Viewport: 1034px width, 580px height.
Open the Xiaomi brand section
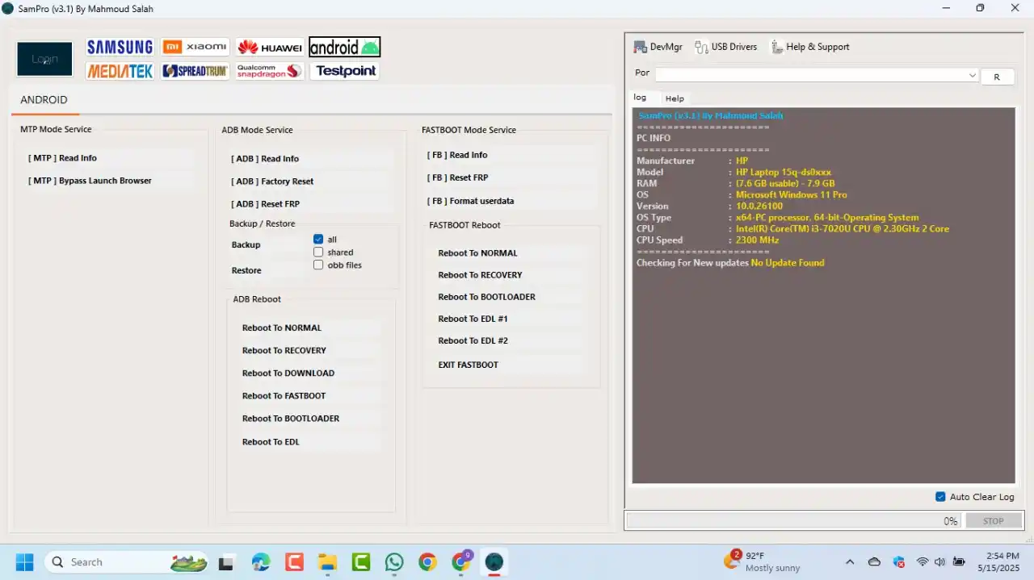[x=195, y=47]
